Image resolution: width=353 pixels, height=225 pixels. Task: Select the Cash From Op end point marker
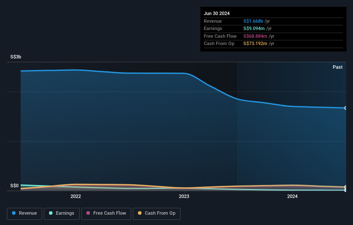[x=346, y=187]
